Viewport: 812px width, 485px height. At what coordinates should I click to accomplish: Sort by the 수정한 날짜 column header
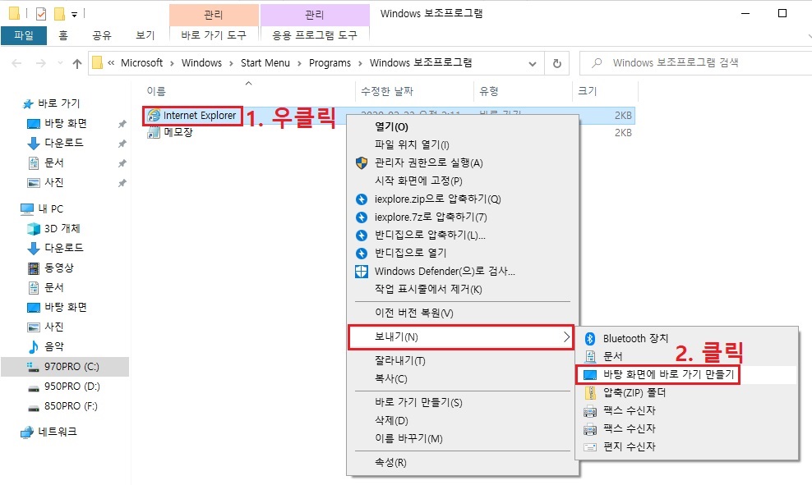(x=414, y=92)
